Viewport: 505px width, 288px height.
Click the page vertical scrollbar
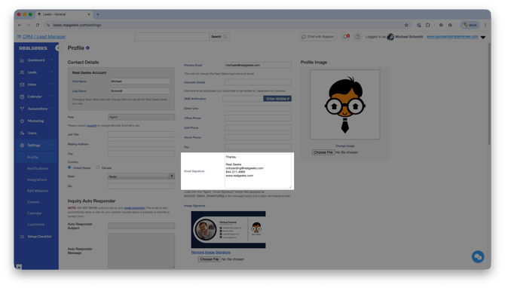pyautogui.click(x=489, y=93)
